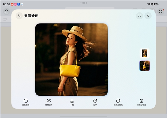Tap the home icon in the background toolbar
Image resolution: width=167 pixels, height=118 pixels.
pyautogui.click(x=6, y=11)
